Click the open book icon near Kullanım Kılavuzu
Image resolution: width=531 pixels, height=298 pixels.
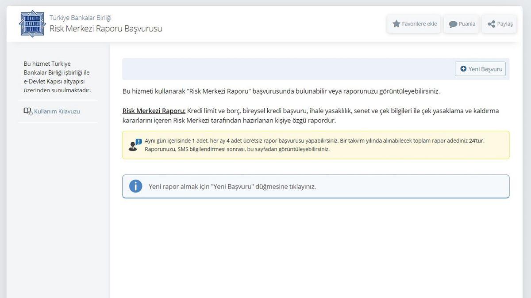[27, 111]
